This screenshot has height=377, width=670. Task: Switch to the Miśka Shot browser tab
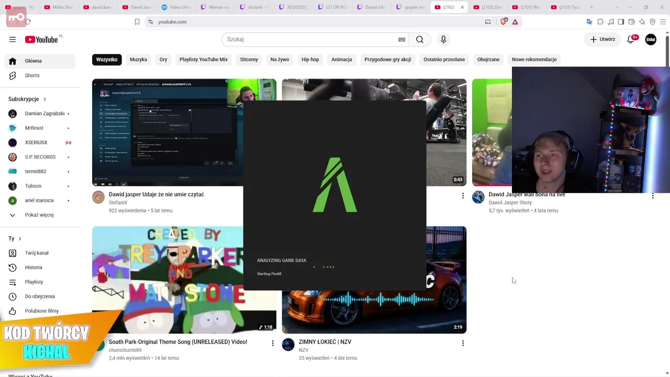click(60, 7)
